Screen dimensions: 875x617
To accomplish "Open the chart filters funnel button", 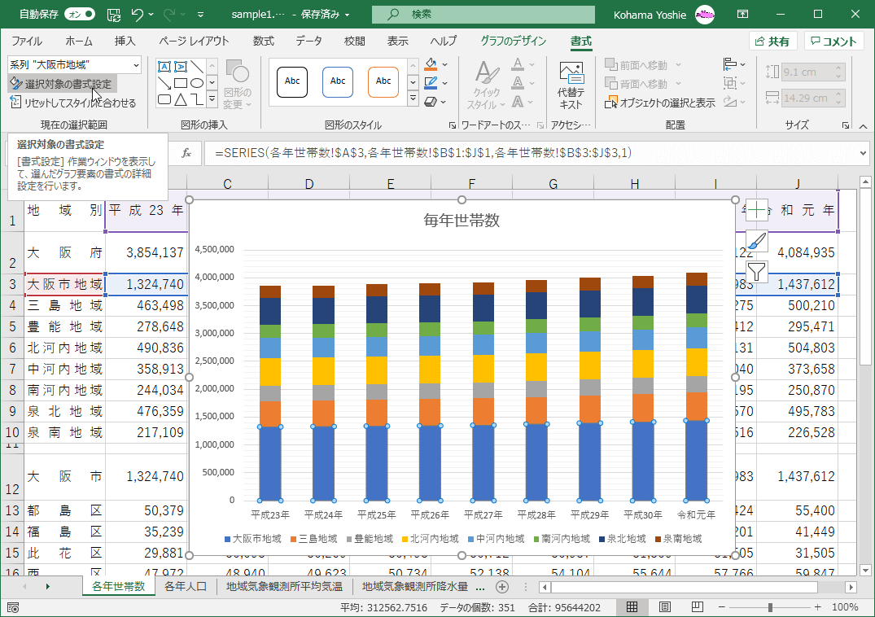I will [x=757, y=271].
